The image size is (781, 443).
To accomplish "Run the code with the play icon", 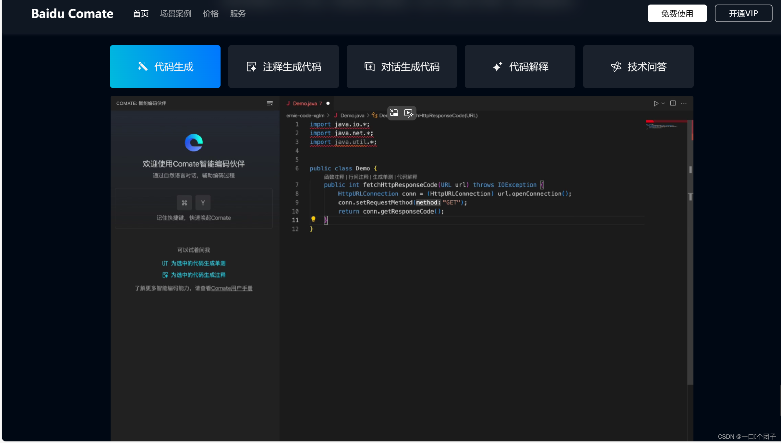I will point(656,103).
